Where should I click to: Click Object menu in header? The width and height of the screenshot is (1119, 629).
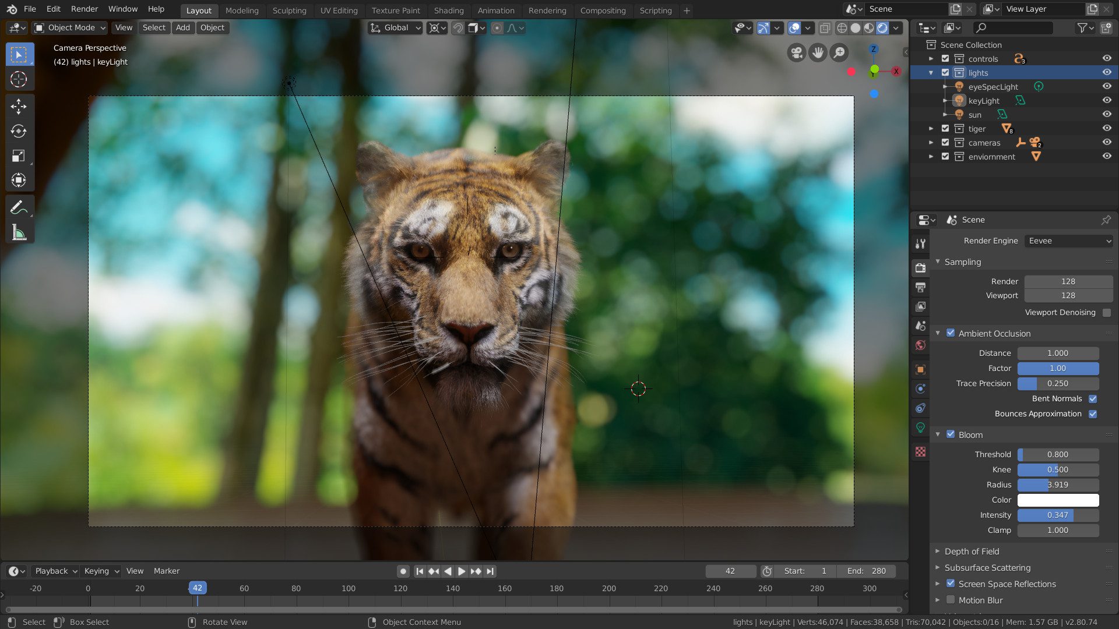(212, 27)
